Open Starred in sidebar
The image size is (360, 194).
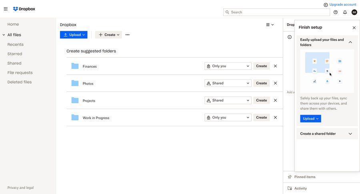click(x=15, y=54)
